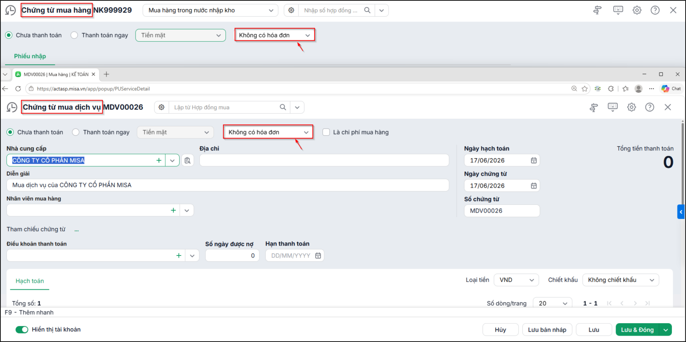Open Loại tiền VND dropdown
686x342 pixels.
pyautogui.click(x=516, y=280)
